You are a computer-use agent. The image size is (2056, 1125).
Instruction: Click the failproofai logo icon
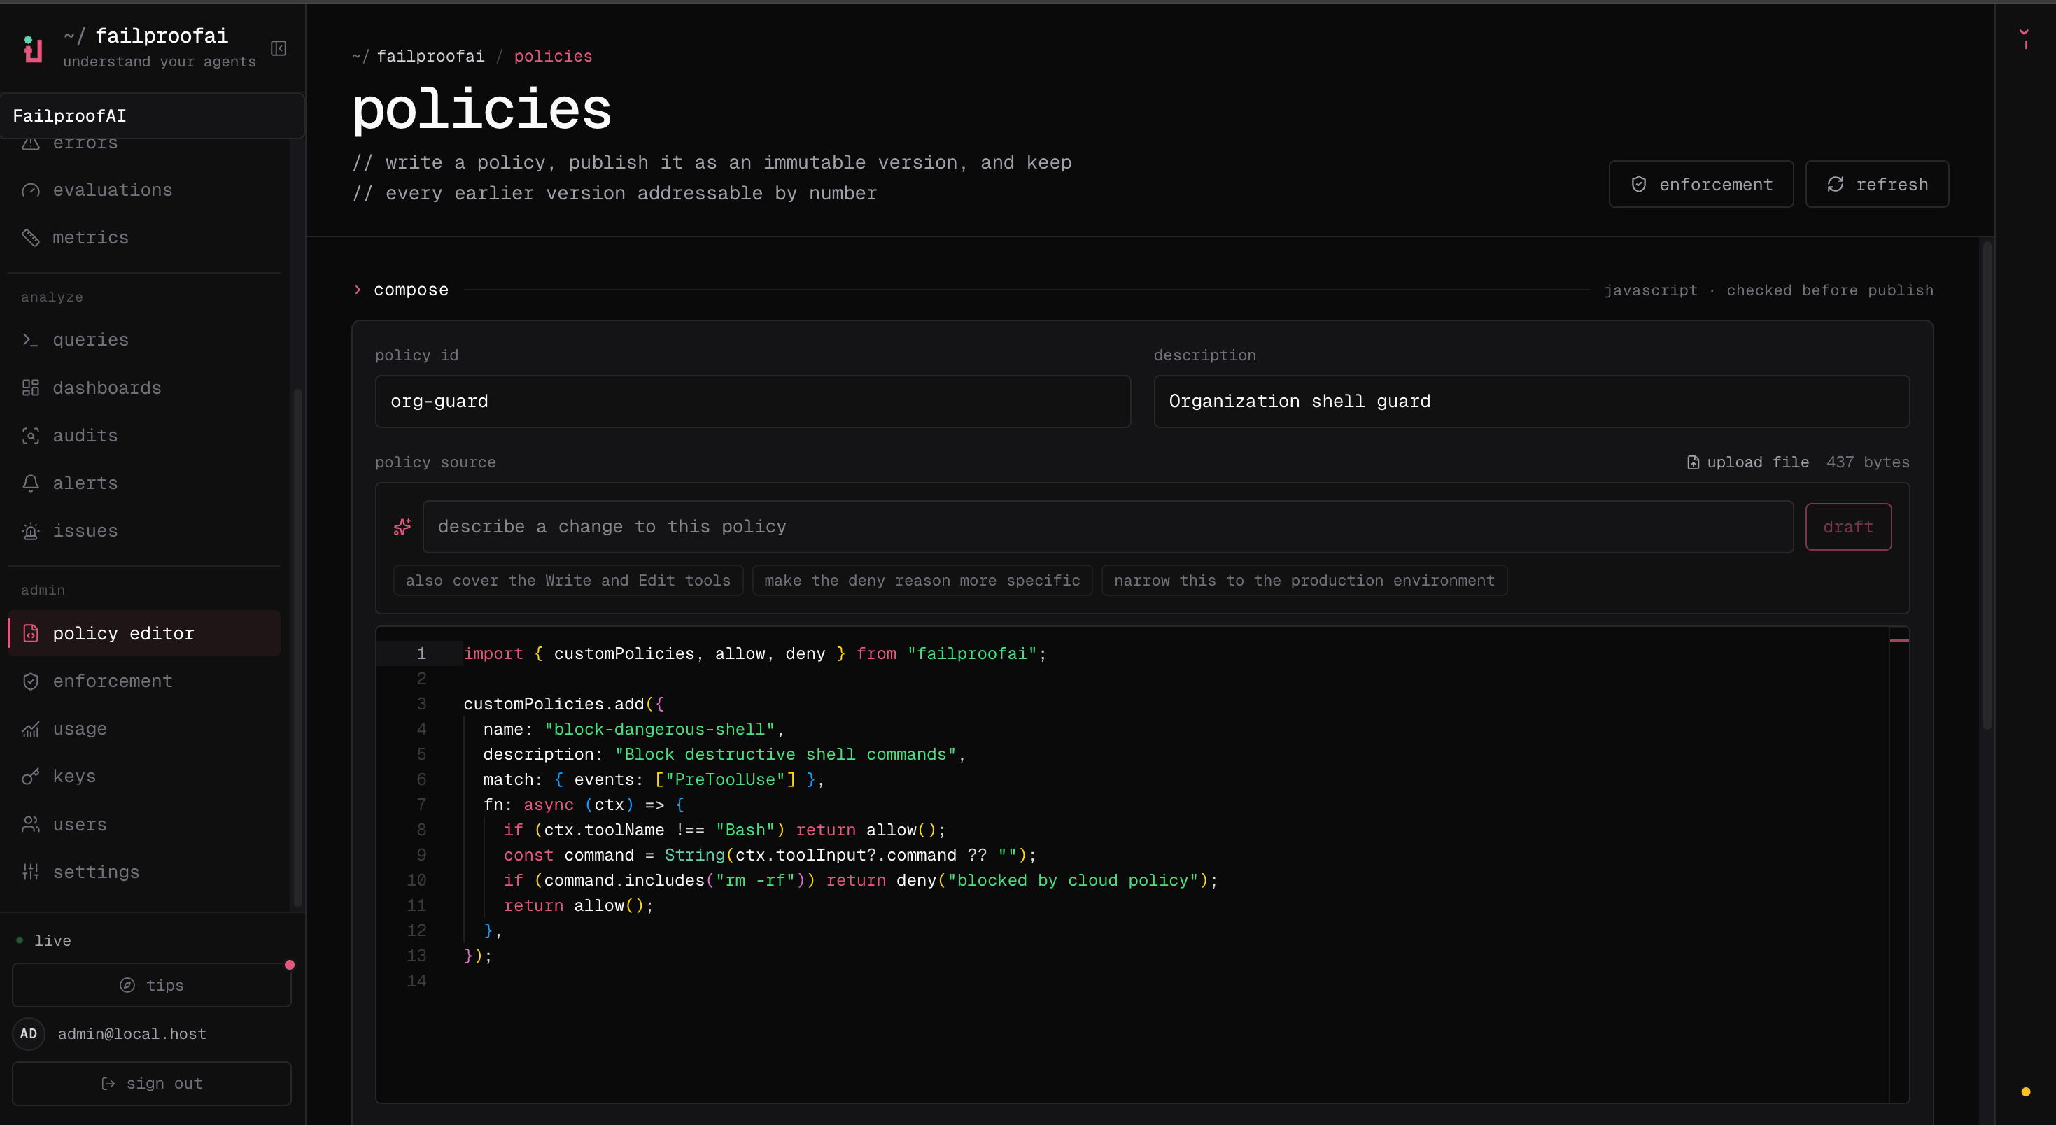pyautogui.click(x=33, y=49)
